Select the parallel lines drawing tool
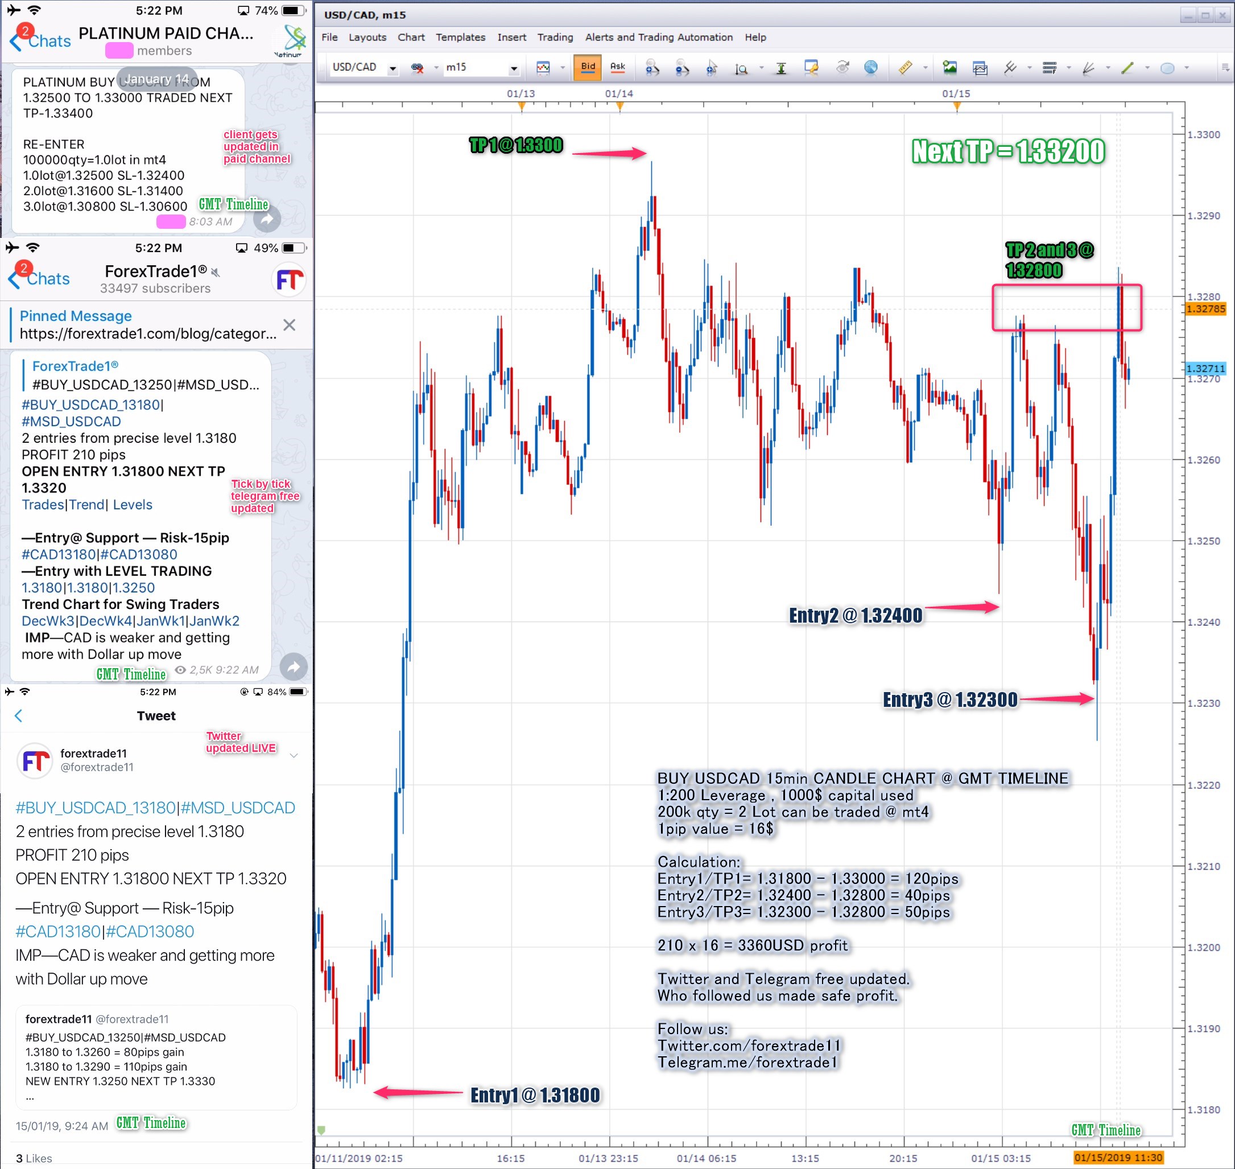 pos(1010,67)
